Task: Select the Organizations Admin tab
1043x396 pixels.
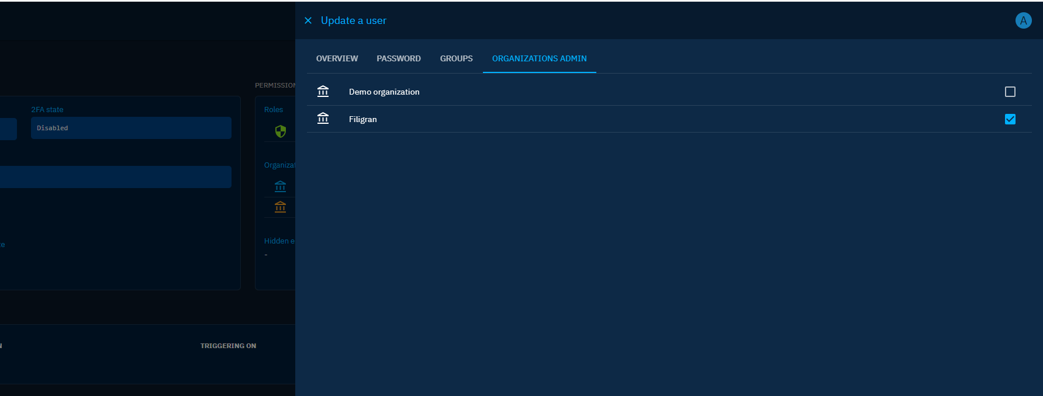Action: 539,58
